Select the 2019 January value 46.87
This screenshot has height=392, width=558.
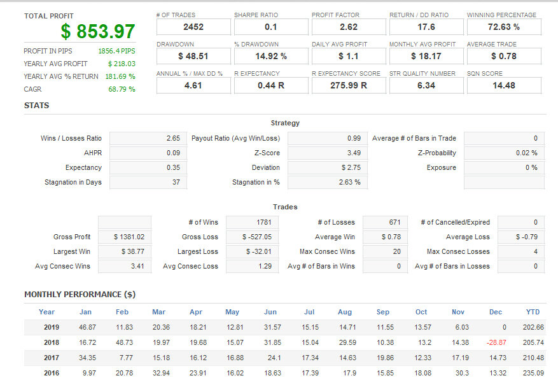(x=88, y=327)
